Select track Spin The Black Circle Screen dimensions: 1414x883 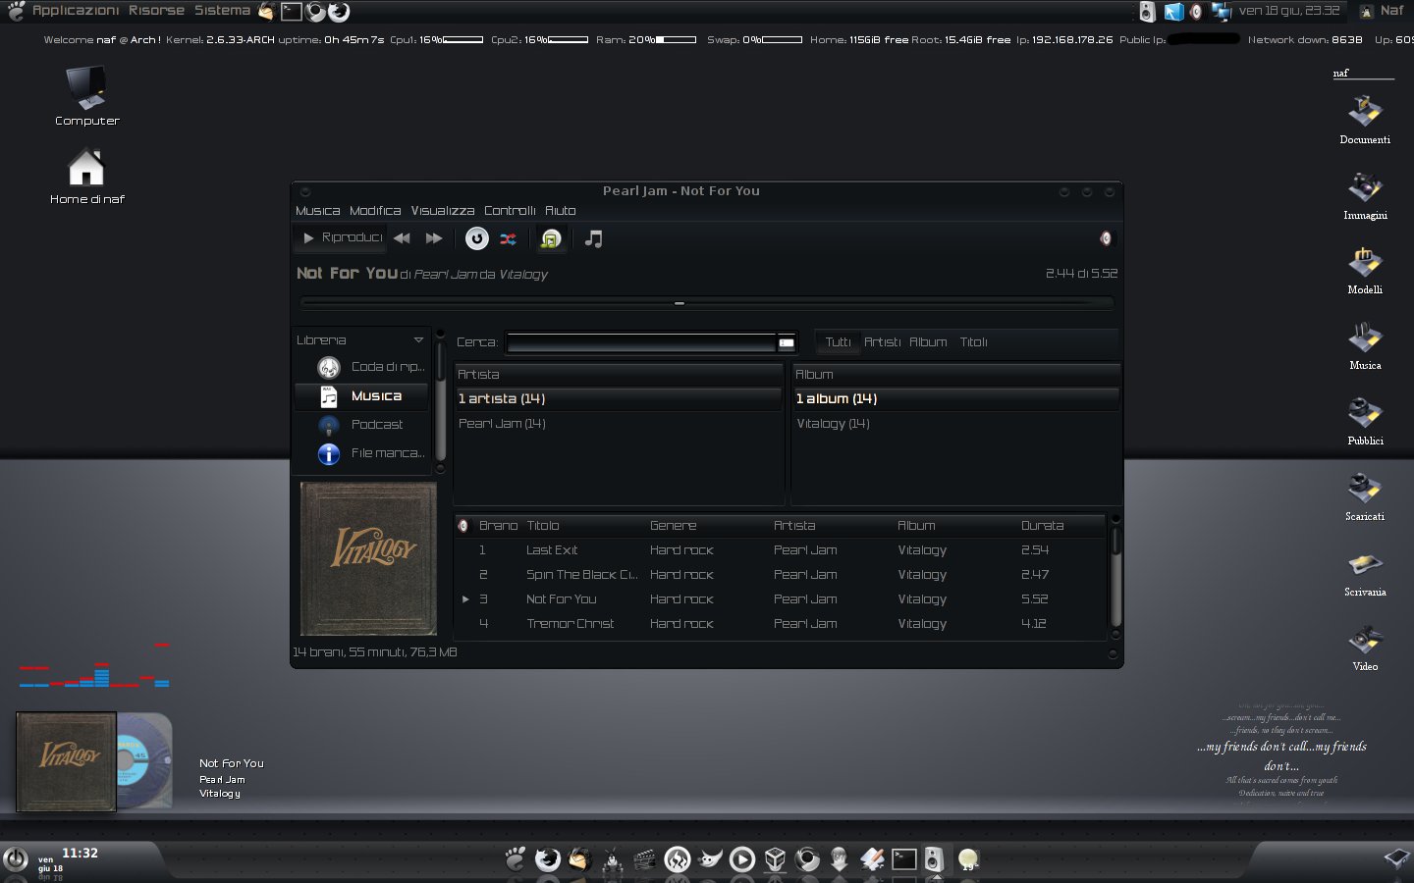coord(781,575)
